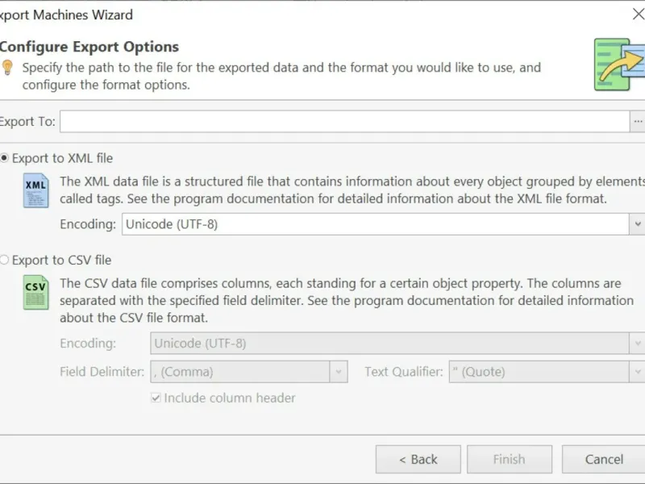Image resolution: width=645 pixels, height=484 pixels.
Task: Choose the Export to CSV file option
Action: click(x=6, y=260)
